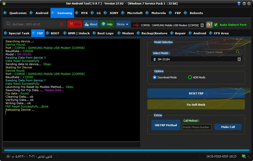Click the Make Call button
The image size is (253, 161).
(228, 127)
